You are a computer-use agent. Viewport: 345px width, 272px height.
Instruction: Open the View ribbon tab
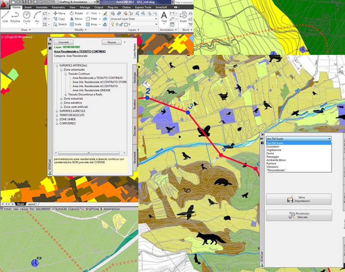pos(72,7)
